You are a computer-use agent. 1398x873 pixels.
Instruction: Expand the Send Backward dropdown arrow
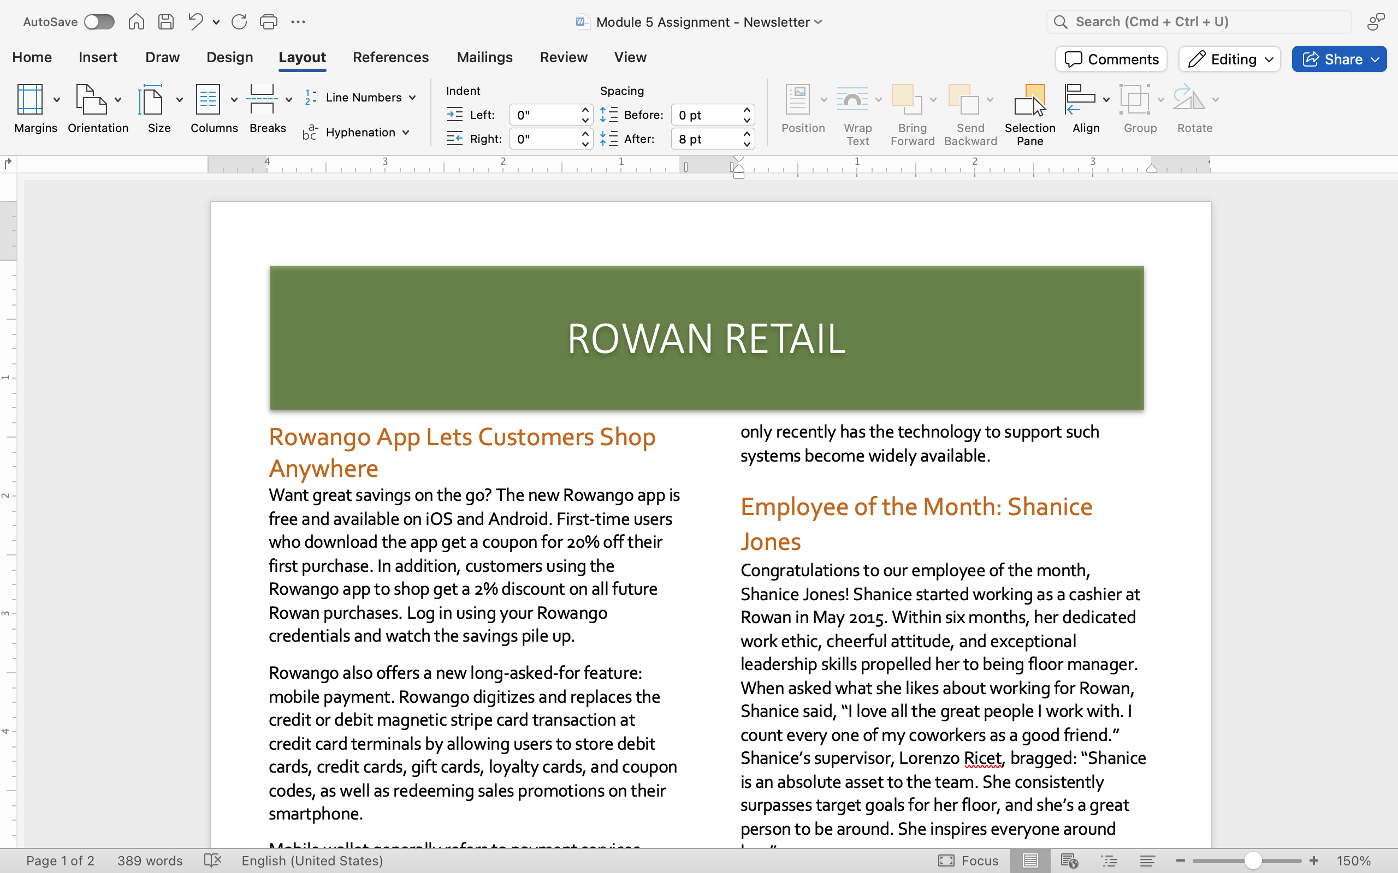coord(990,100)
